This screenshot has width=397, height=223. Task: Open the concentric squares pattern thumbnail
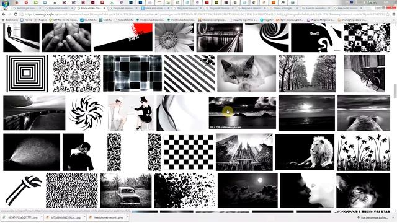point(27,73)
